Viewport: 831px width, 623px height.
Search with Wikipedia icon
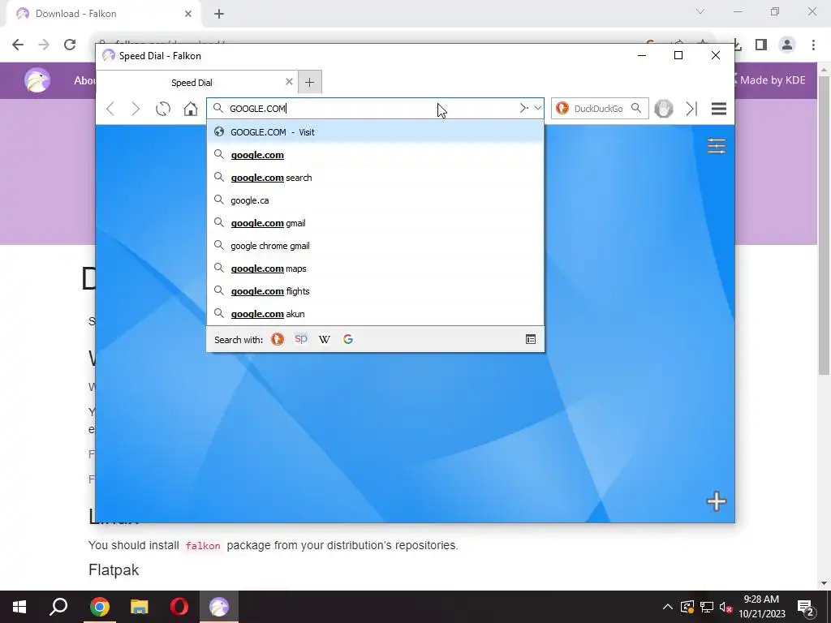tap(325, 339)
